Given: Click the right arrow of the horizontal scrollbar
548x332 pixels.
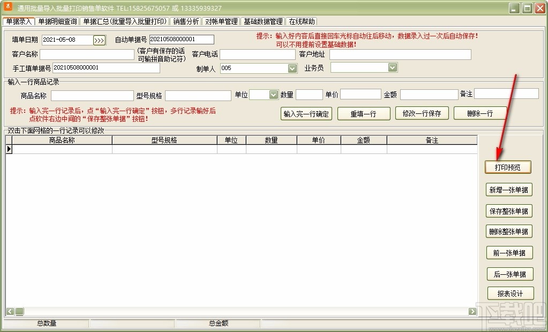Looking at the screenshot, I should point(472,311).
